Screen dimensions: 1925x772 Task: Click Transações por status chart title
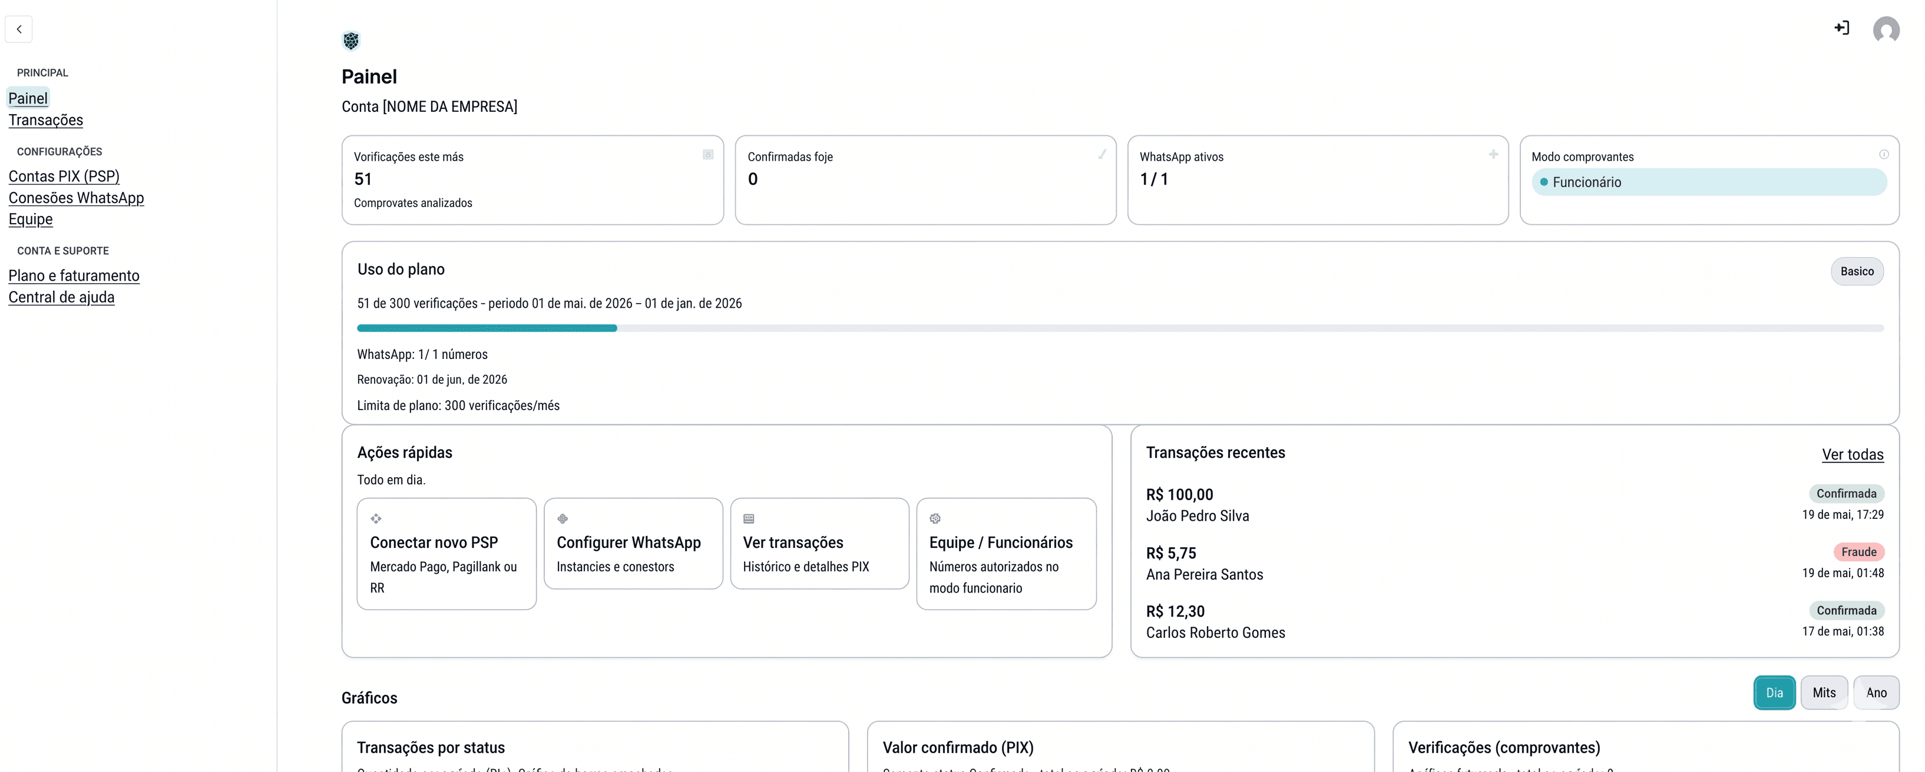point(431,747)
